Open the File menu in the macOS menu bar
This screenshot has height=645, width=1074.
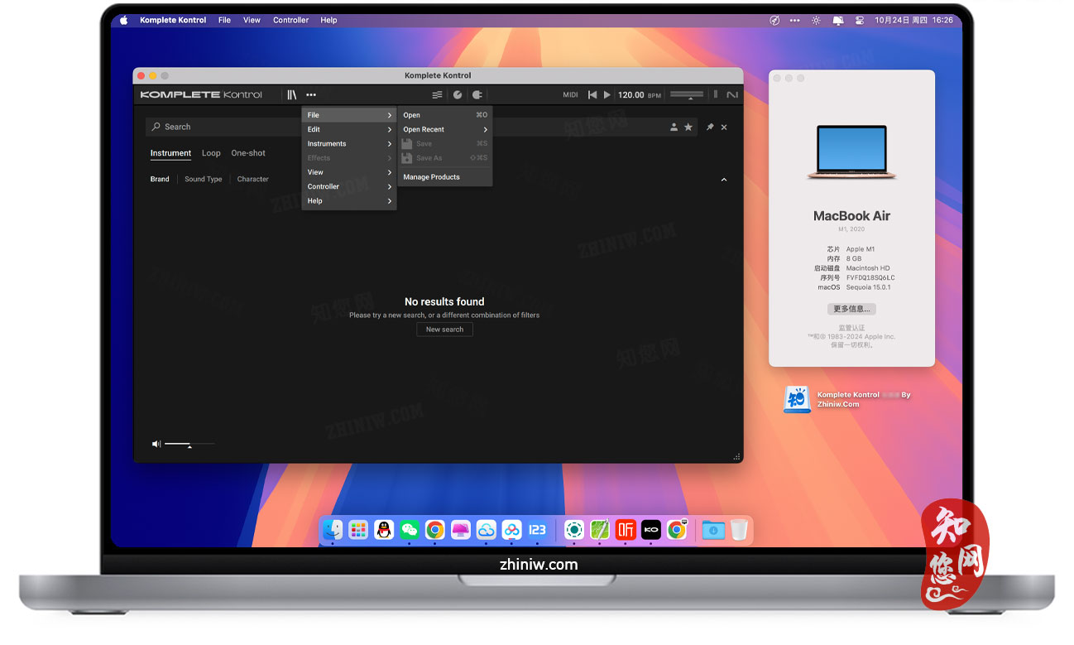(224, 20)
